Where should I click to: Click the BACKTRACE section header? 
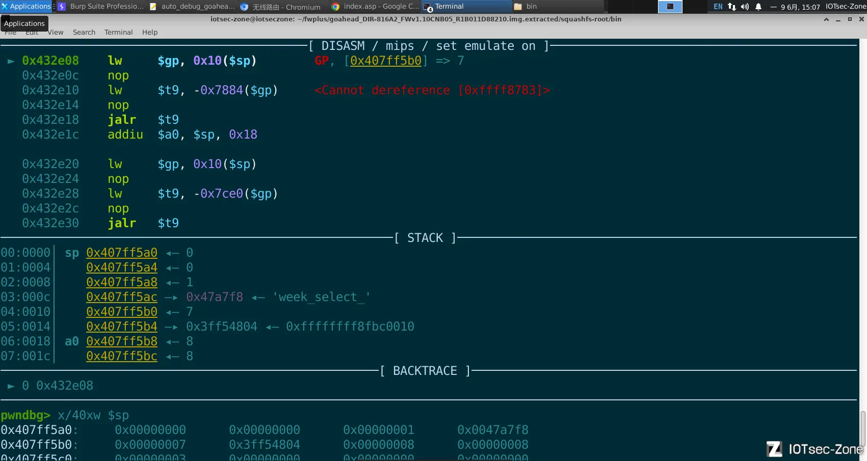coord(425,371)
